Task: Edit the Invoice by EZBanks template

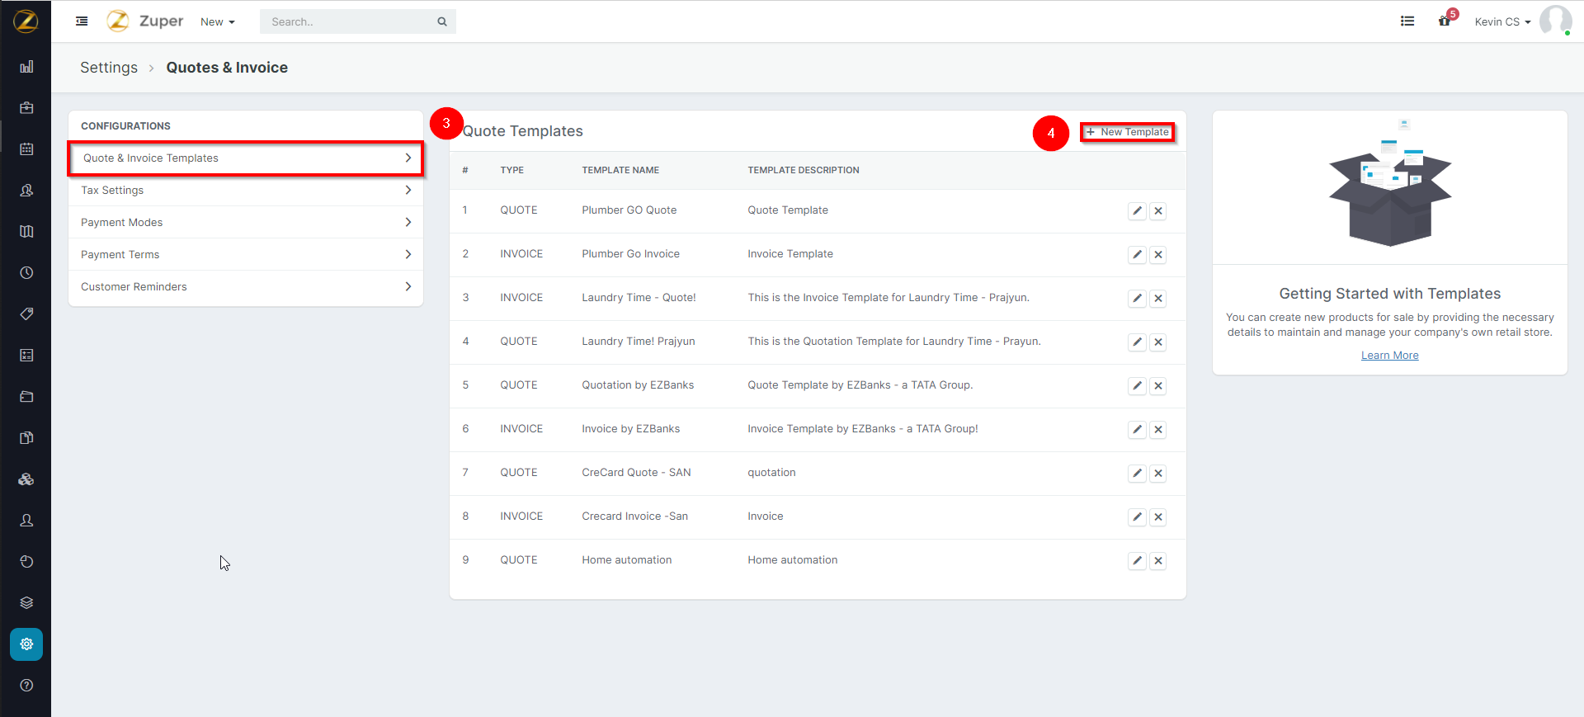Action: click(x=1137, y=430)
